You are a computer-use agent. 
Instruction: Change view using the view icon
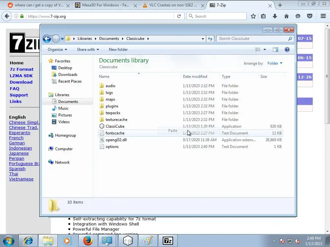pyautogui.click(x=257, y=50)
